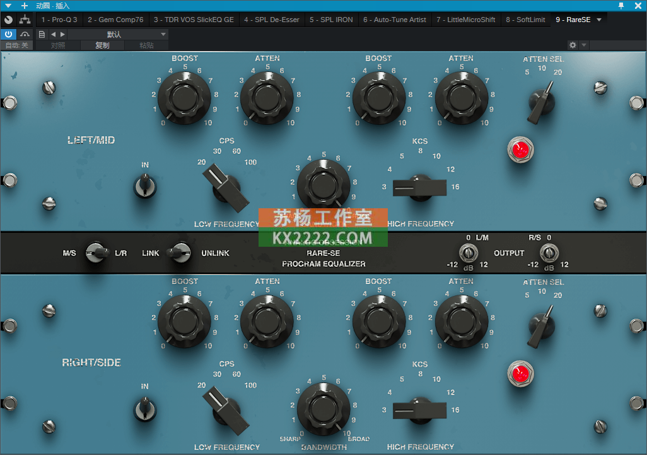Screen dimensions: 647x455
Task: Click the RIGHT/SIDE ATTEN SEL selector switch
Action: (x=541, y=326)
